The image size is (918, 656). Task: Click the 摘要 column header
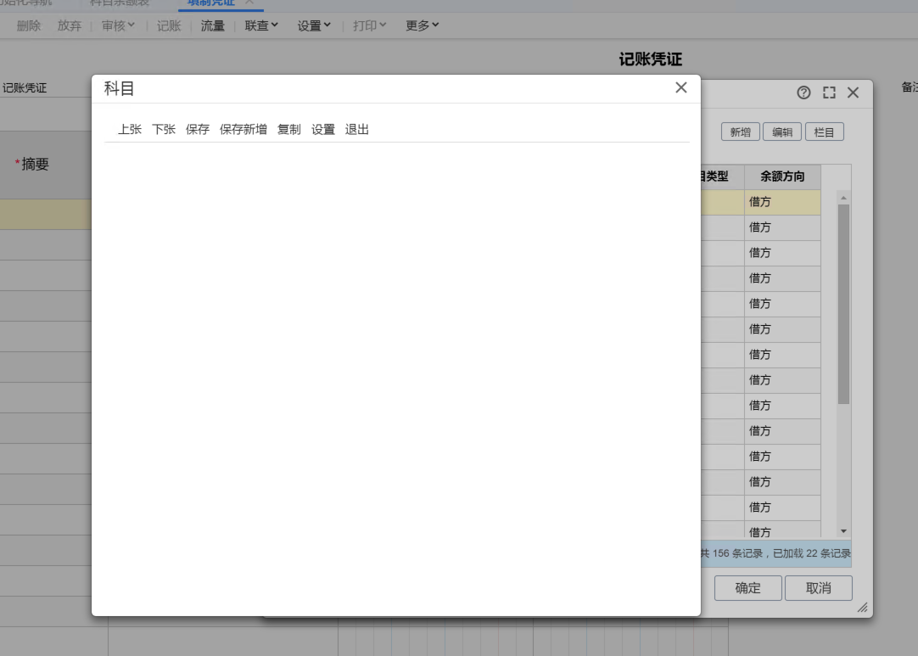click(x=35, y=165)
